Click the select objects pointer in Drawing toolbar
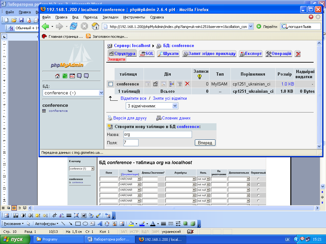 pyautogui.click(x=28, y=224)
